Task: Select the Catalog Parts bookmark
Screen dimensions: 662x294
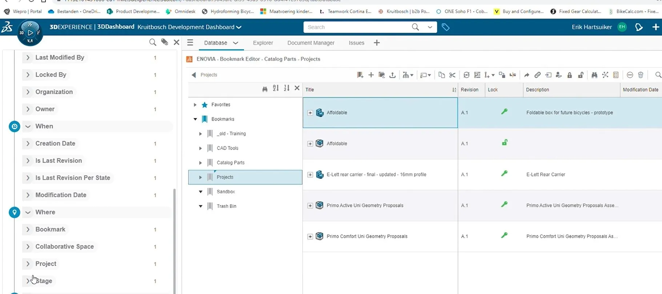Action: [230, 163]
